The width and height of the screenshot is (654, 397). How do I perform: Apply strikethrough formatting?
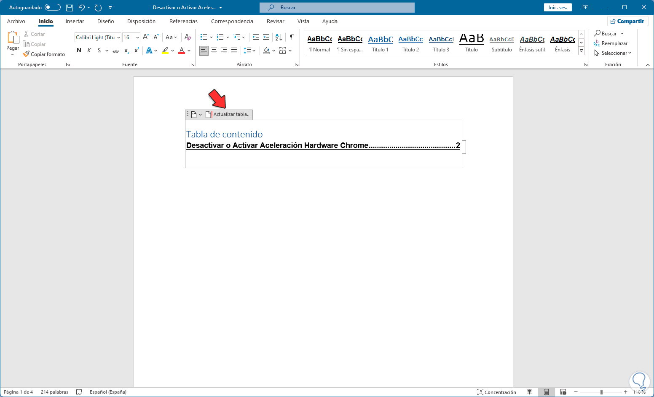point(116,51)
